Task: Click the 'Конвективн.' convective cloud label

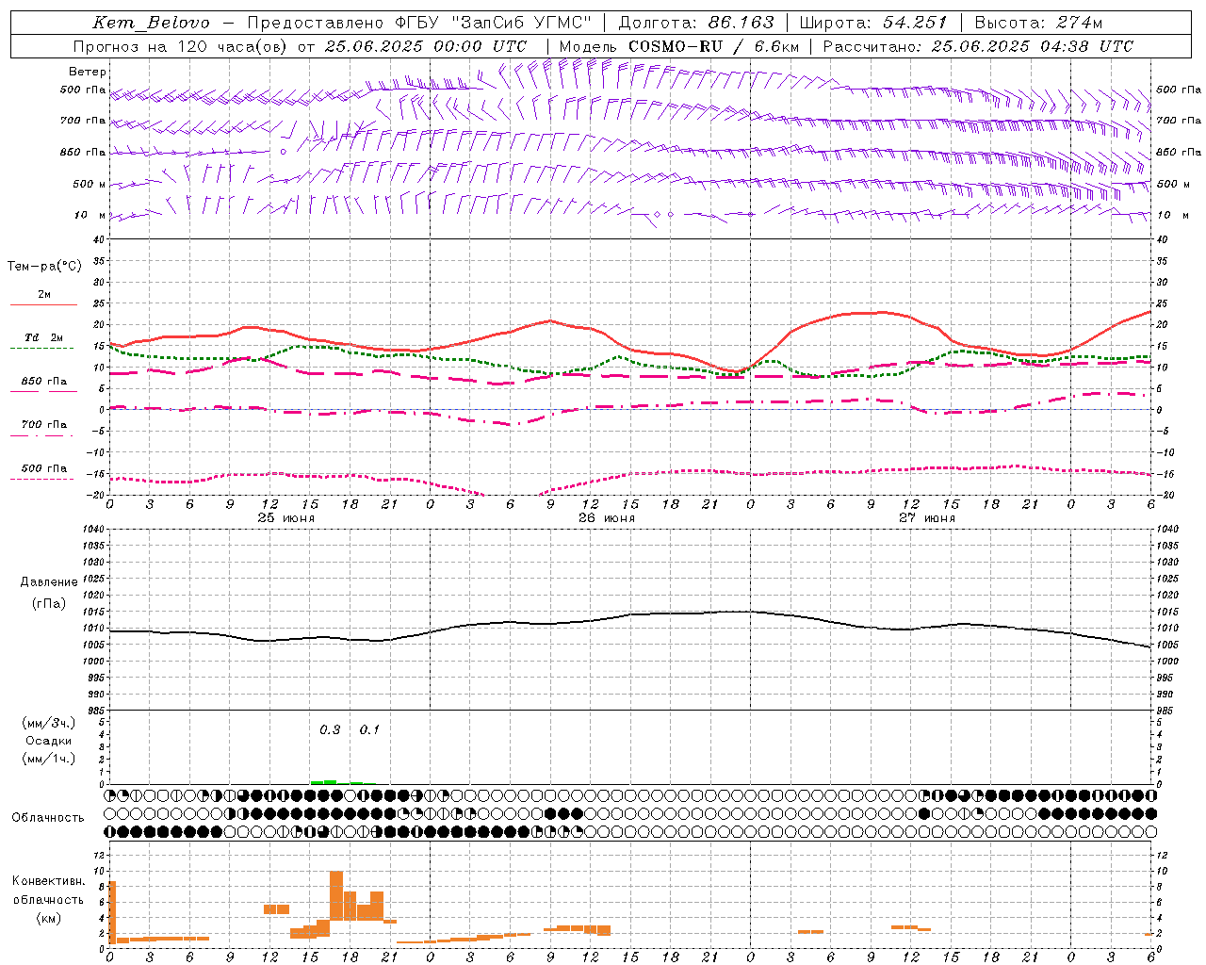Action: 48,881
